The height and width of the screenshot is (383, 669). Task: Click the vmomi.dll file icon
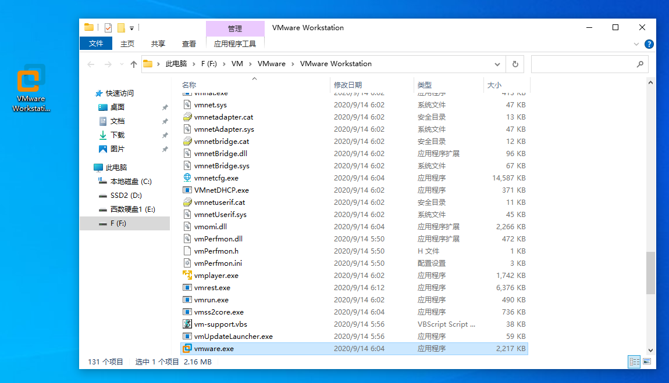coord(187,227)
